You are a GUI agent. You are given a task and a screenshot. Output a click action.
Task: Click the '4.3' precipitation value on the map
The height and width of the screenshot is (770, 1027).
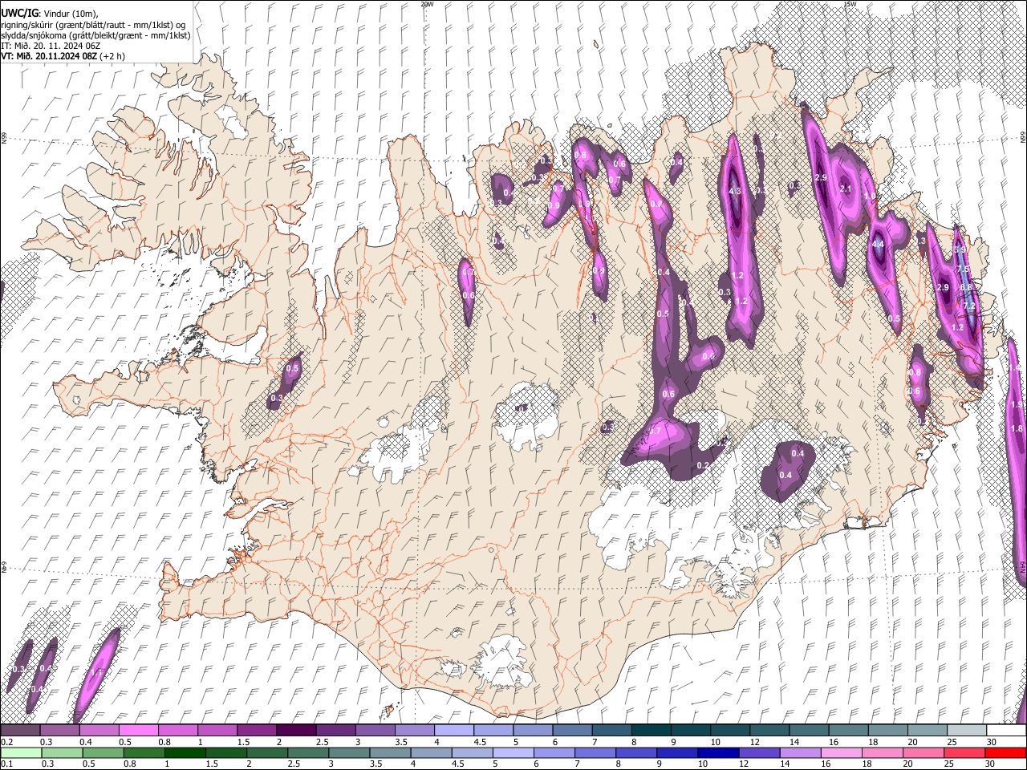[x=734, y=192]
